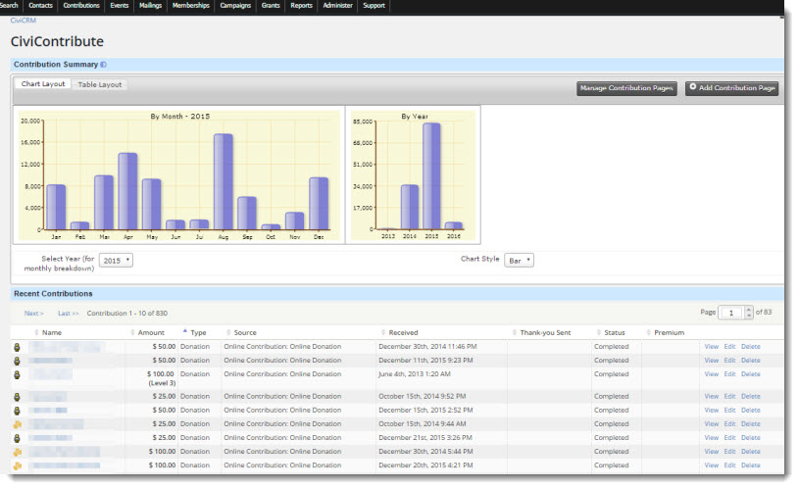Click contact icon for December 11th, 2015 row
This screenshot has width=799, height=489.
(17, 362)
